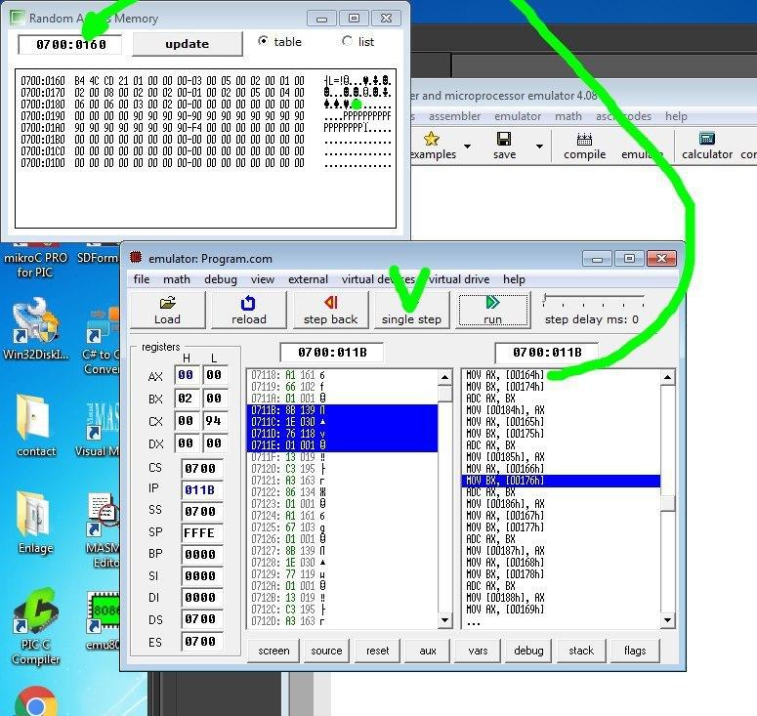The image size is (757, 716).
Task: Click the Load button in emulator window
Action: point(168,311)
